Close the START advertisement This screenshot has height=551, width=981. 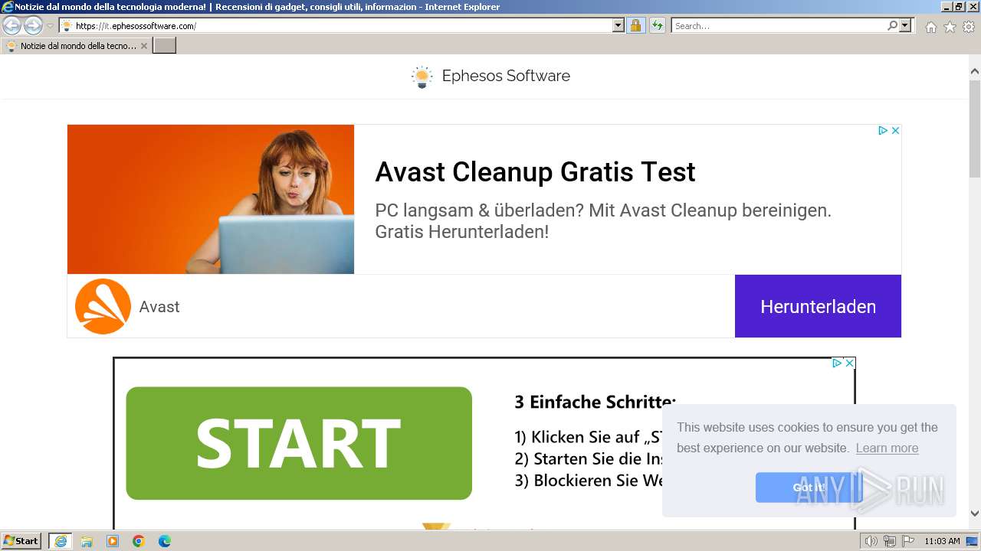click(x=849, y=364)
